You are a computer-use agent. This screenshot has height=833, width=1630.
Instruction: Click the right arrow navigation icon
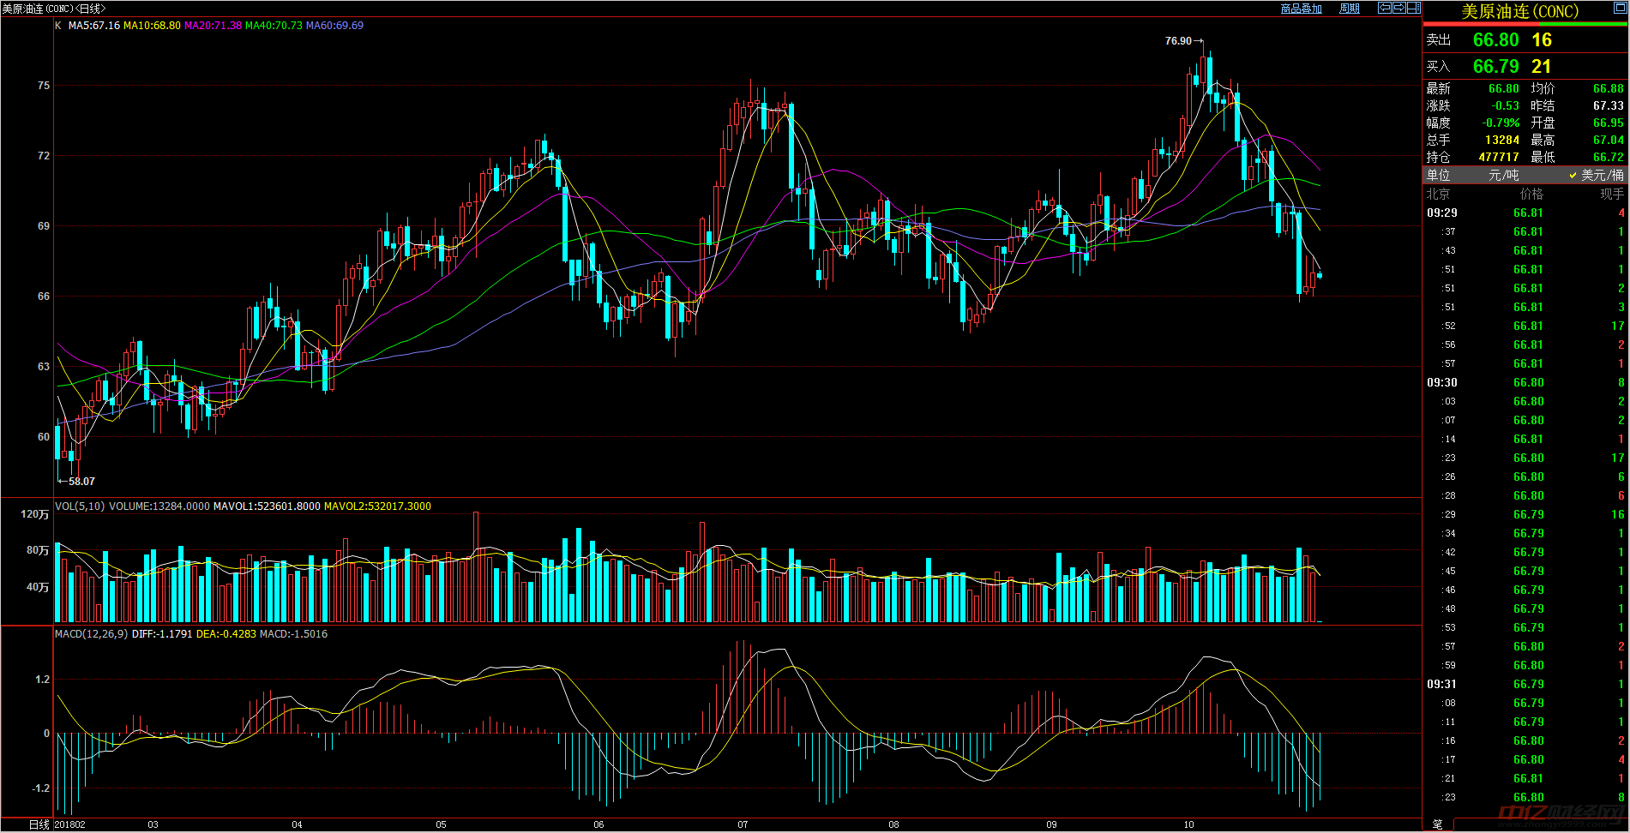coord(1398,8)
